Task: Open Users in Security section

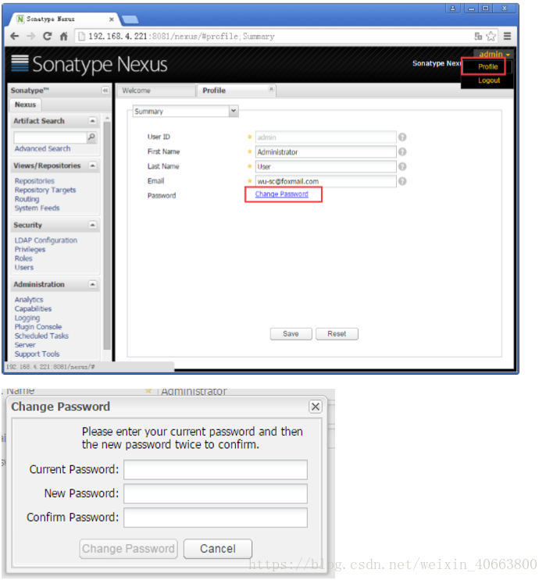Action: click(x=24, y=268)
